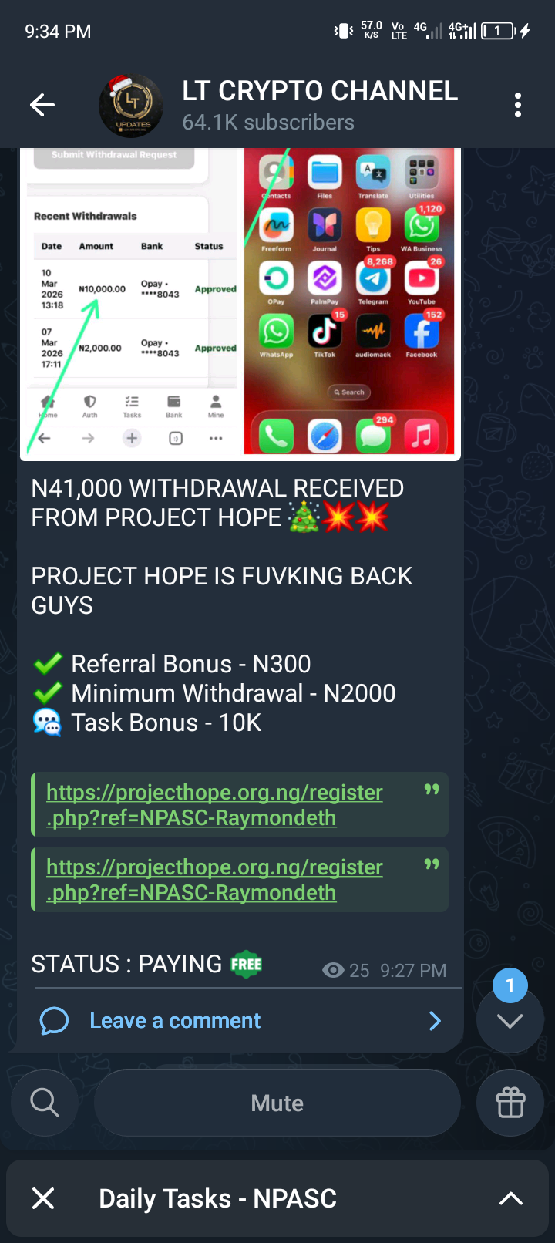Open the comments chevron arrow
The height and width of the screenshot is (1243, 555).
pos(435,1021)
